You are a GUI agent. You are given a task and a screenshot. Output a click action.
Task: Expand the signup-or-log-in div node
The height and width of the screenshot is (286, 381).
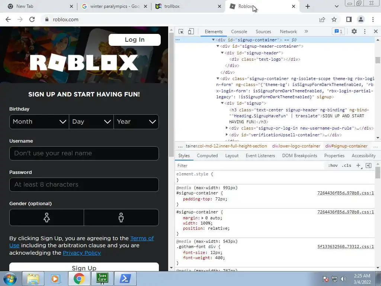[x=227, y=128]
